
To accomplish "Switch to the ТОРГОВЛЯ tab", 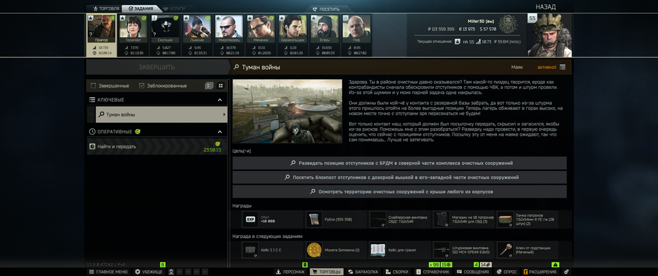I will 103,8.
